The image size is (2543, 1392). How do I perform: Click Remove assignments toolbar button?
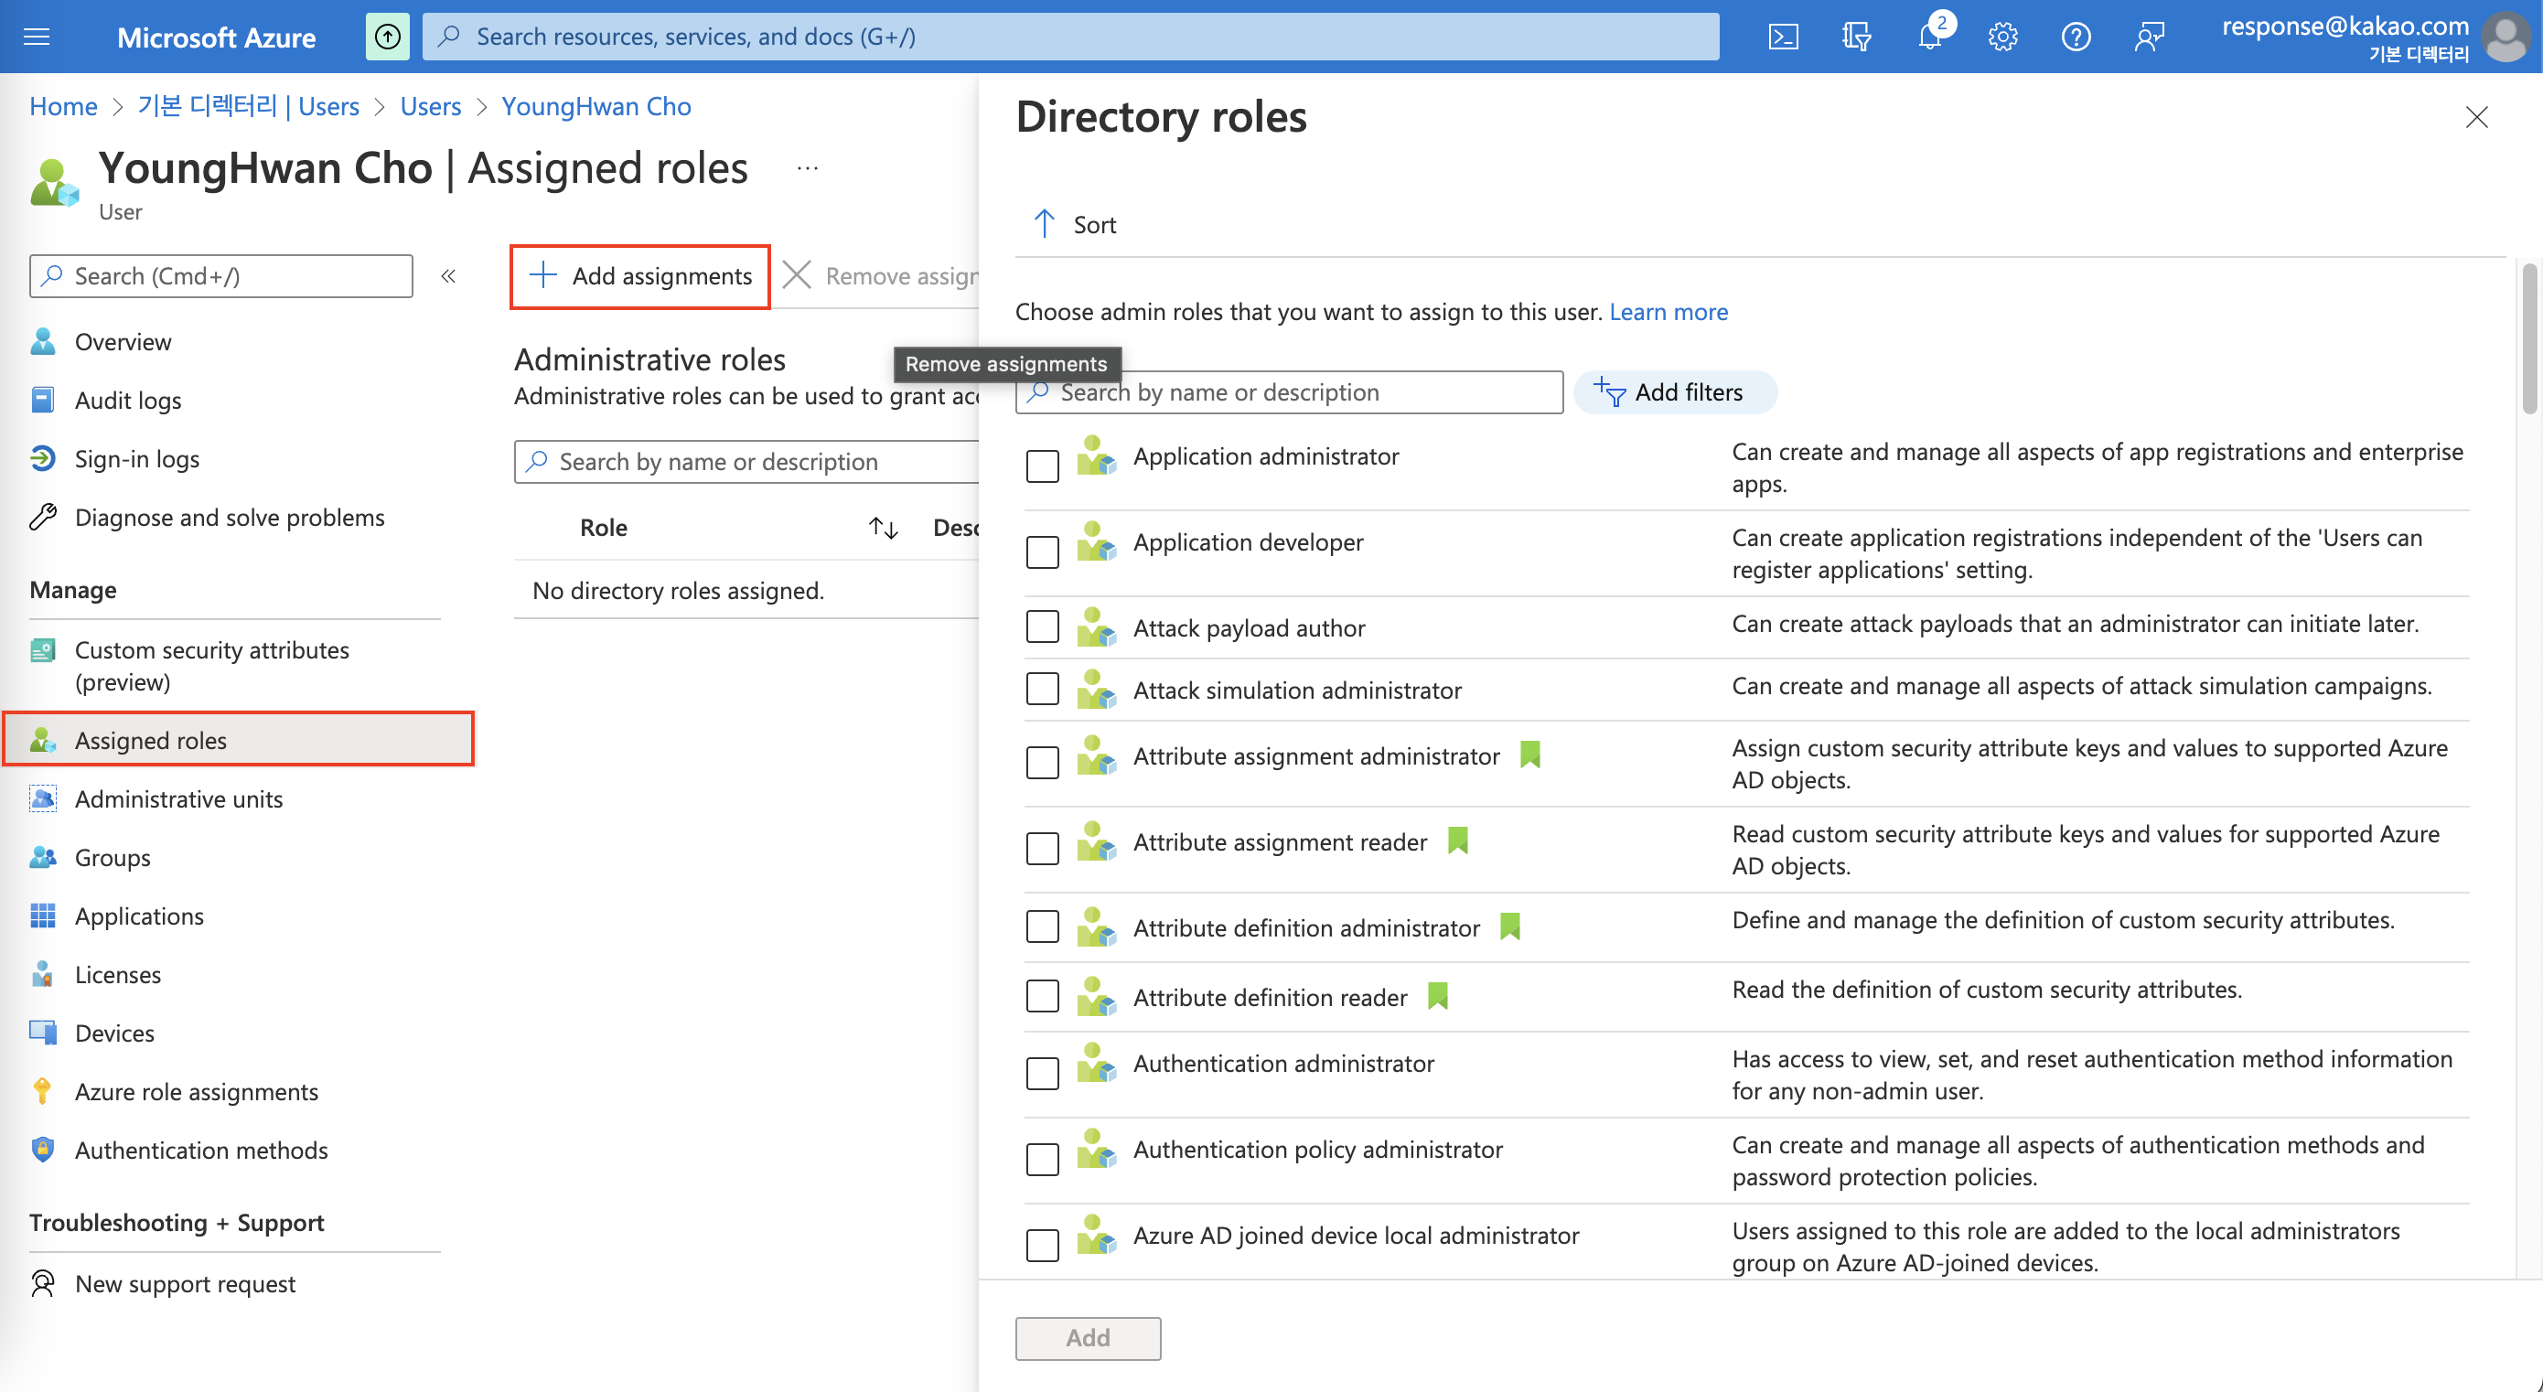881,276
